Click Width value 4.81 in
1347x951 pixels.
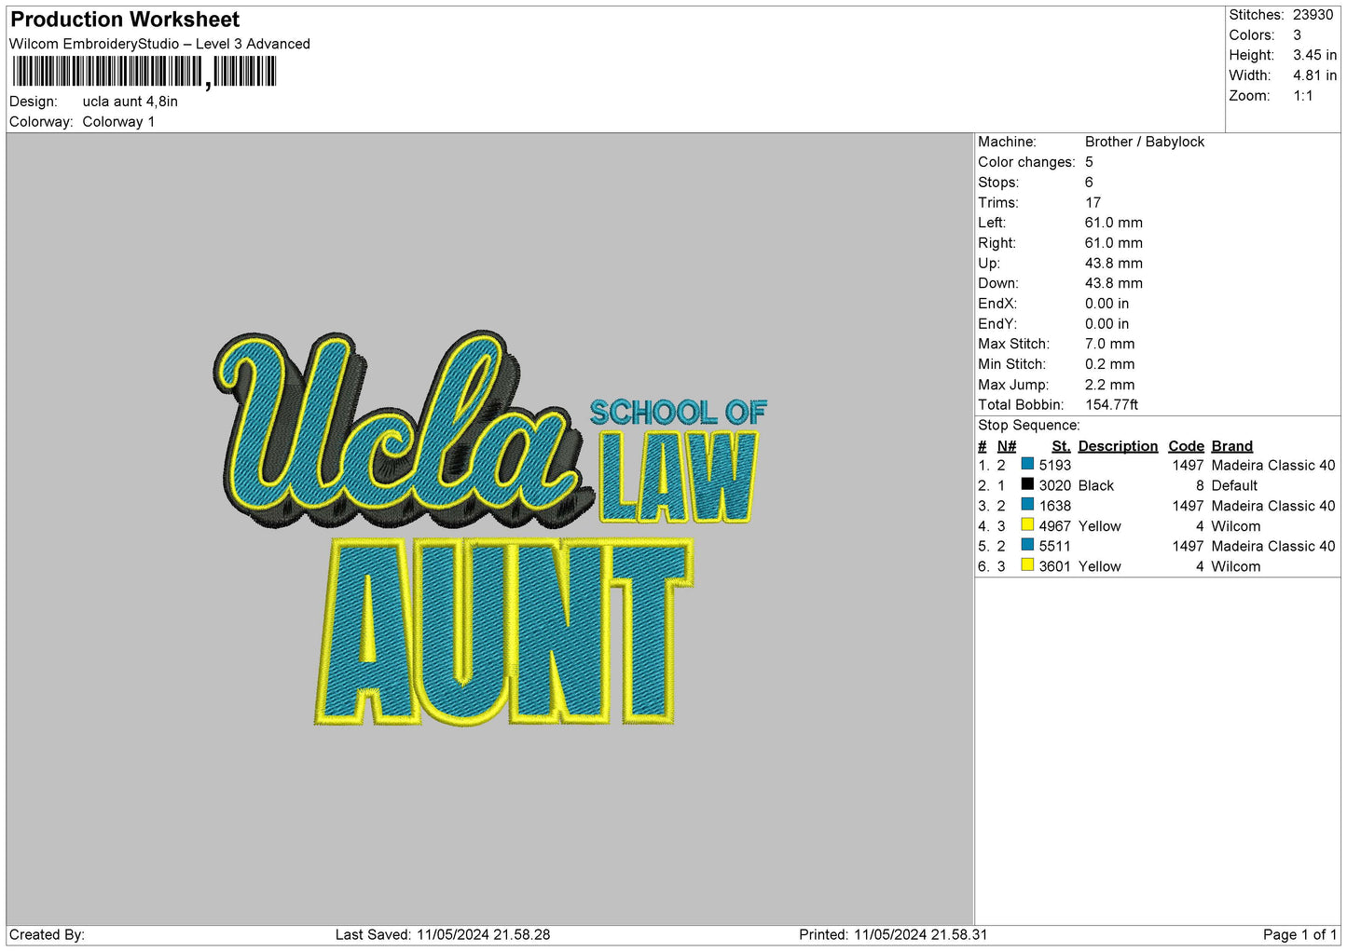(x=1314, y=75)
